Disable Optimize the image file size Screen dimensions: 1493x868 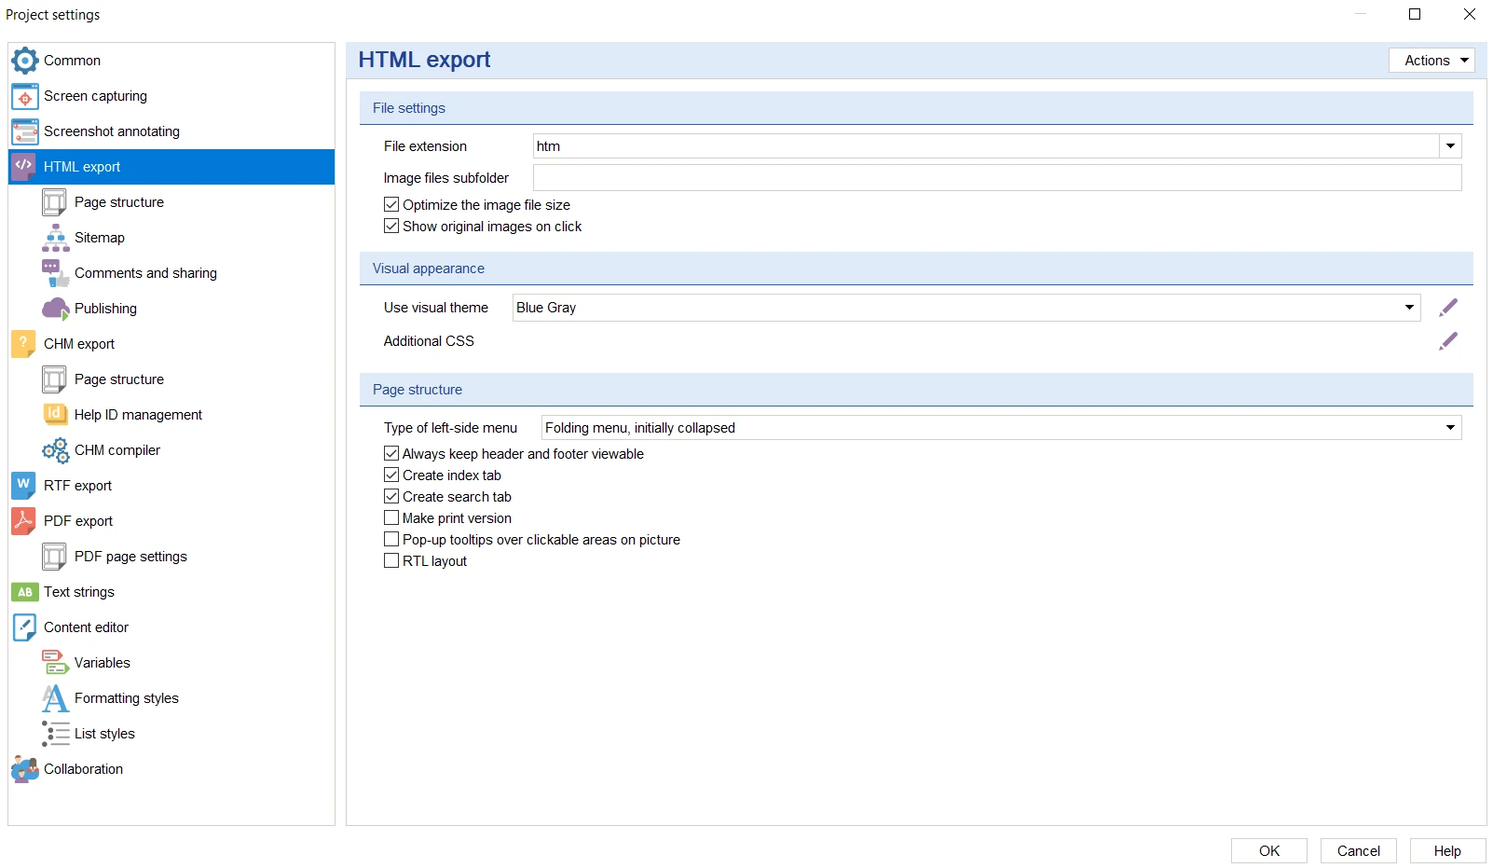click(x=391, y=205)
